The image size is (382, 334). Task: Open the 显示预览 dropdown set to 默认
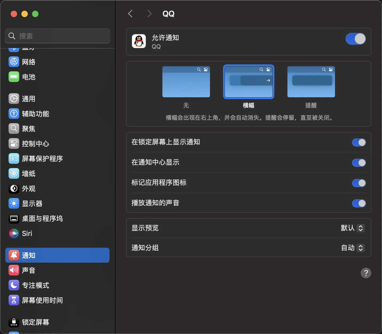353,228
